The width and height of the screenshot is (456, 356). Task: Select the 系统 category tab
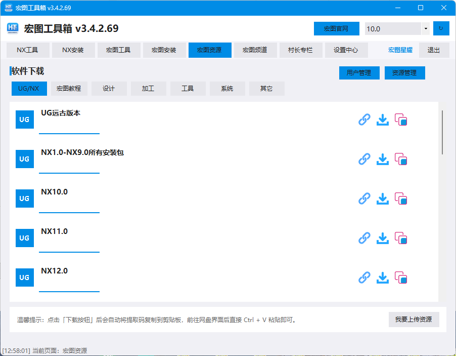click(227, 89)
